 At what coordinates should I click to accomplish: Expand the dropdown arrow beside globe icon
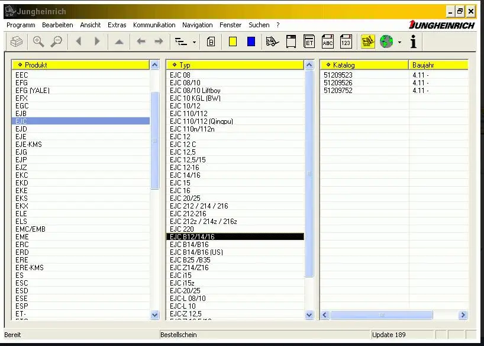[x=399, y=42]
